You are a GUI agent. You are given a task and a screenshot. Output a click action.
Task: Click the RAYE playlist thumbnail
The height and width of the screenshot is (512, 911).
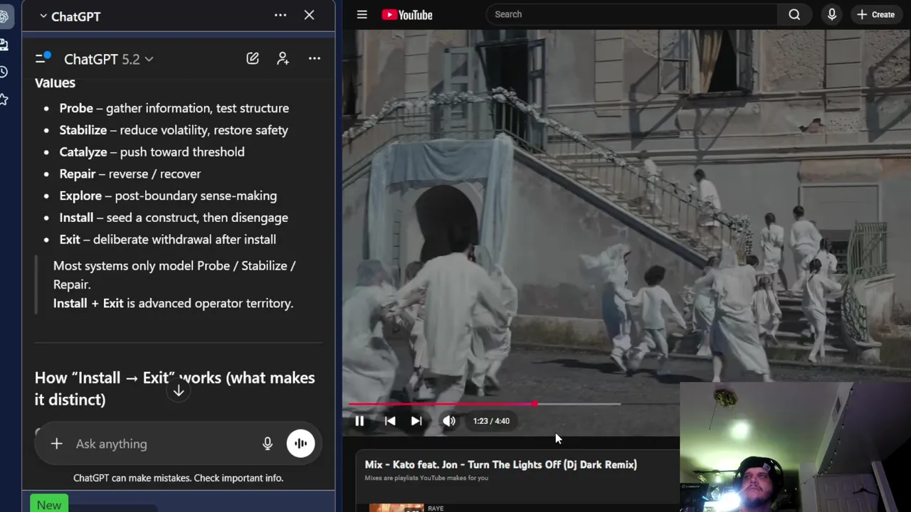click(x=396, y=508)
